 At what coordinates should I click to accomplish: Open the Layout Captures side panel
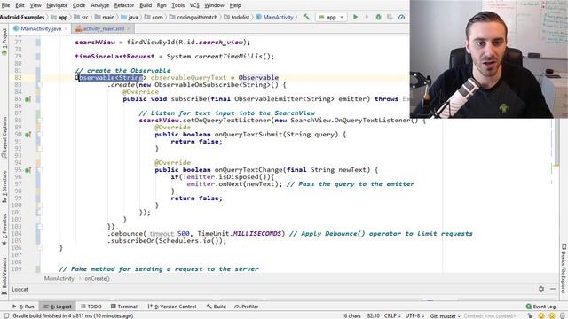pos(4,137)
